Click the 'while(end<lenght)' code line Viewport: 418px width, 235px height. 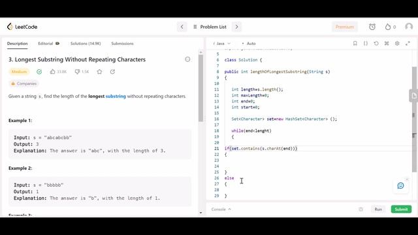[251, 131]
